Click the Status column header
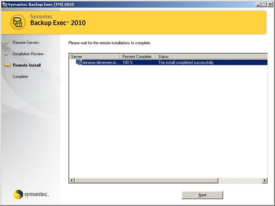 coord(211,56)
